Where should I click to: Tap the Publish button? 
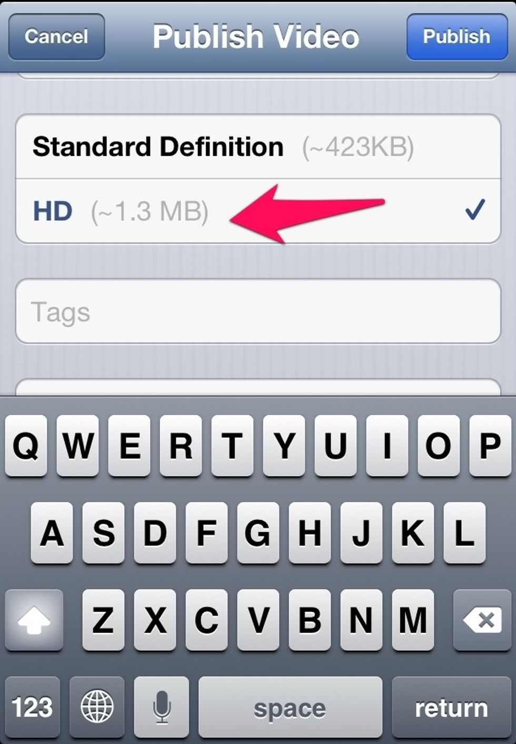pos(457,36)
